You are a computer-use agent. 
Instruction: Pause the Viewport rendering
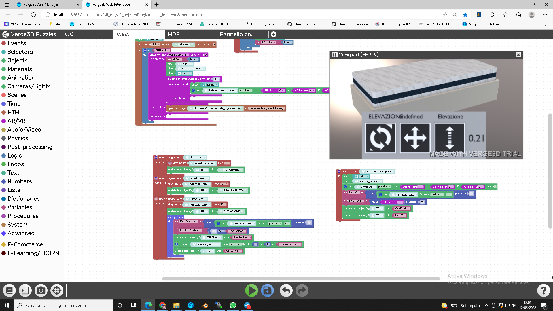pos(335,55)
